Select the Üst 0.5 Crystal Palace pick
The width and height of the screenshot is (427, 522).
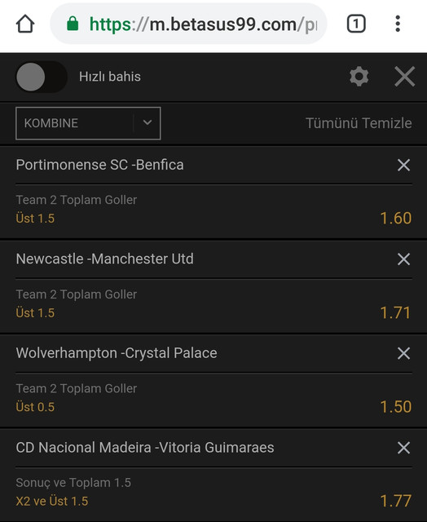tap(35, 407)
